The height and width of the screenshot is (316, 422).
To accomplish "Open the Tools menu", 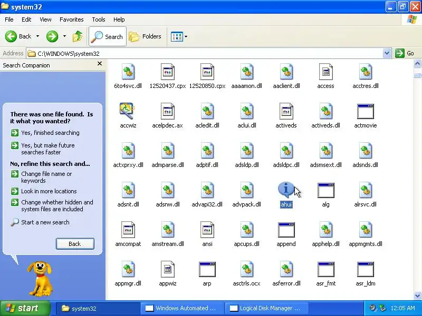I will 99,19.
